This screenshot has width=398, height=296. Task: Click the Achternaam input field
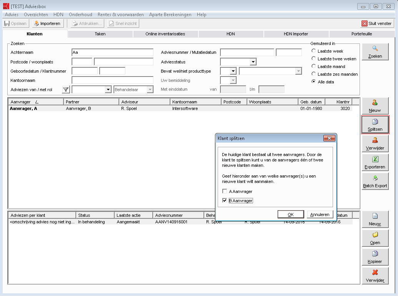click(112, 53)
